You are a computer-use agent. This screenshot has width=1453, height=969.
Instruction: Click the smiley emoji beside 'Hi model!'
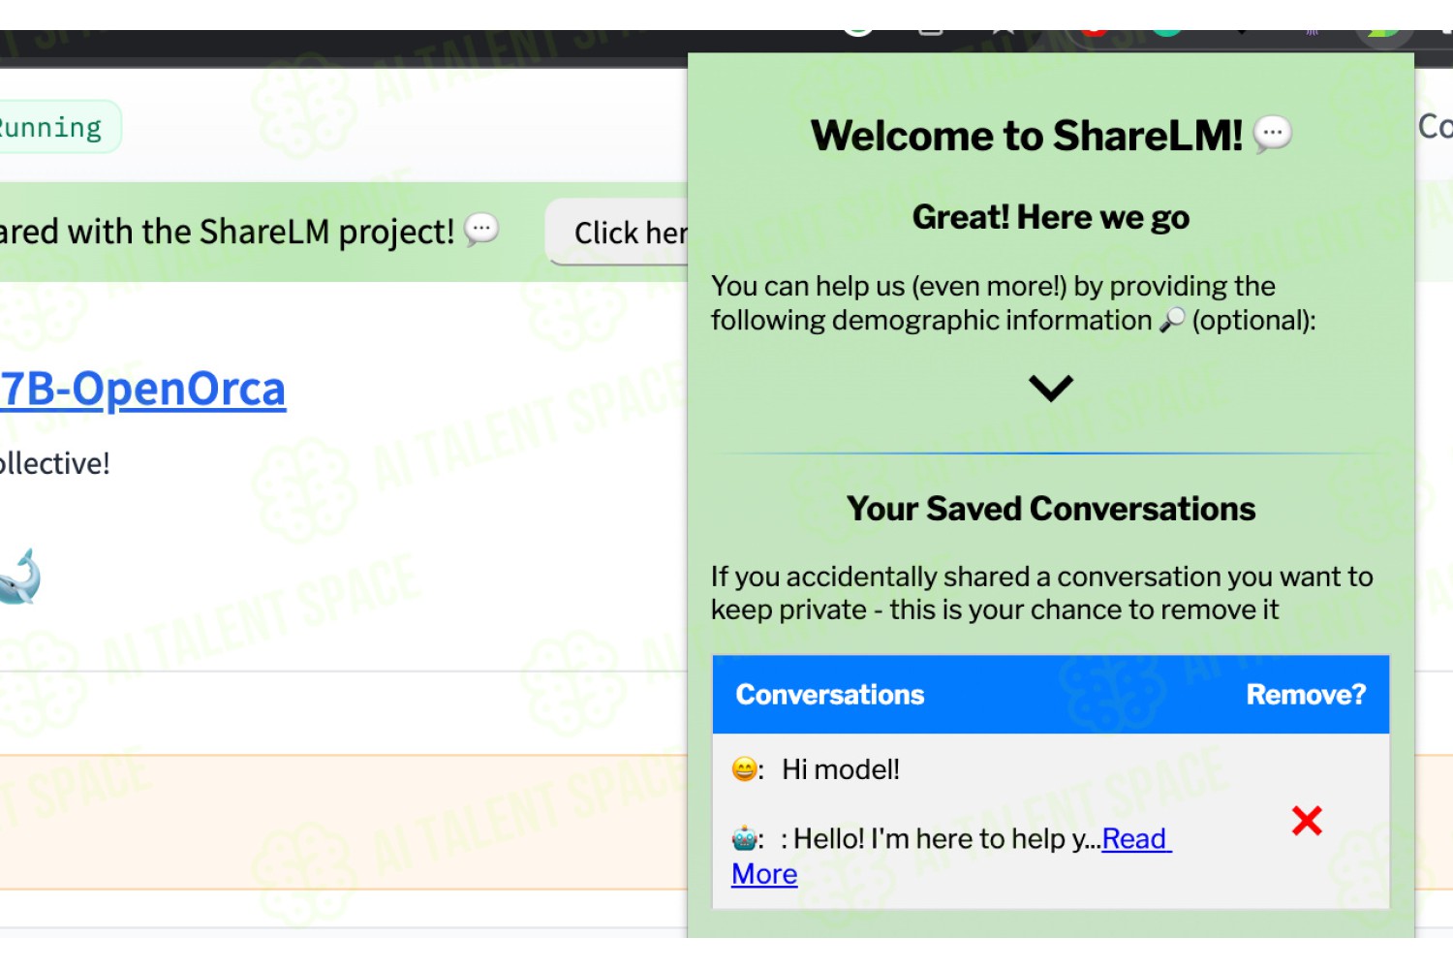click(x=744, y=769)
